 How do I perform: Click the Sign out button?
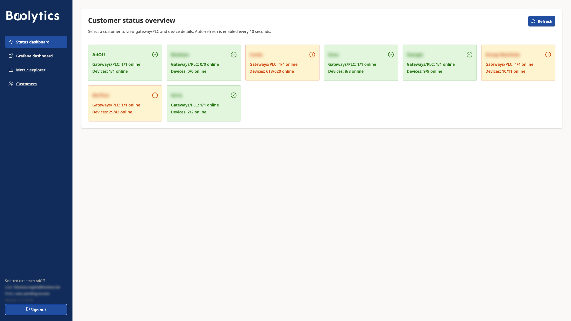click(36, 310)
